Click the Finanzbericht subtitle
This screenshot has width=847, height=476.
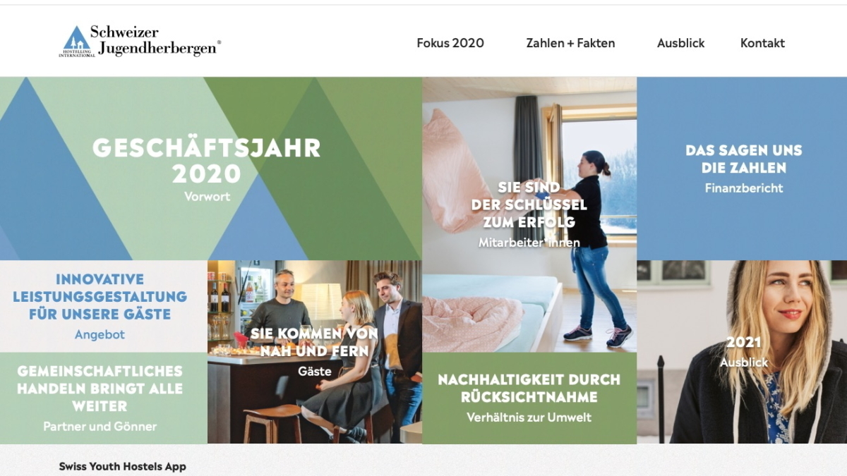click(x=744, y=188)
